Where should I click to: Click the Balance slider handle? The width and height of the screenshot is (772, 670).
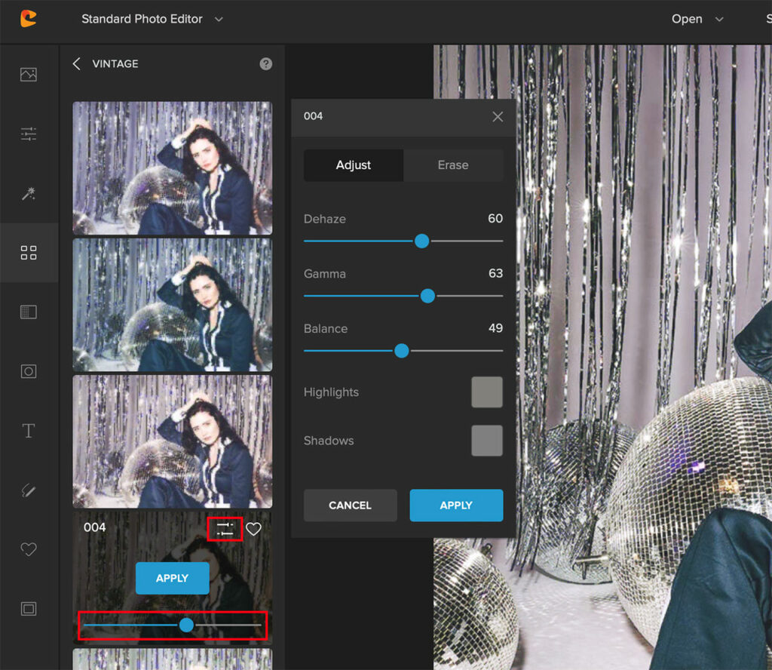[x=402, y=351]
